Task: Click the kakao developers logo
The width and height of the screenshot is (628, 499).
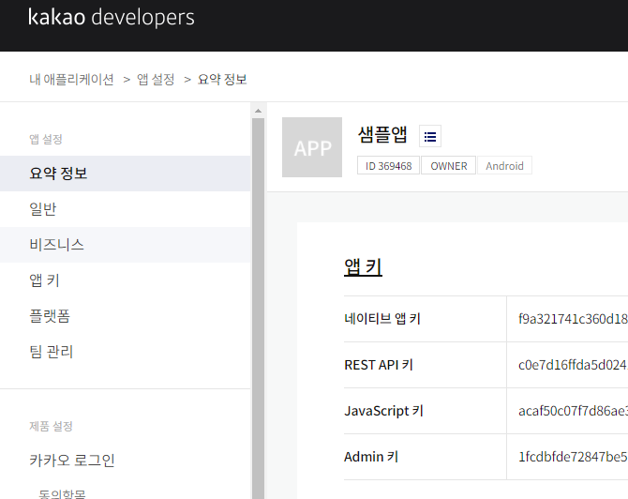Action: [111, 17]
